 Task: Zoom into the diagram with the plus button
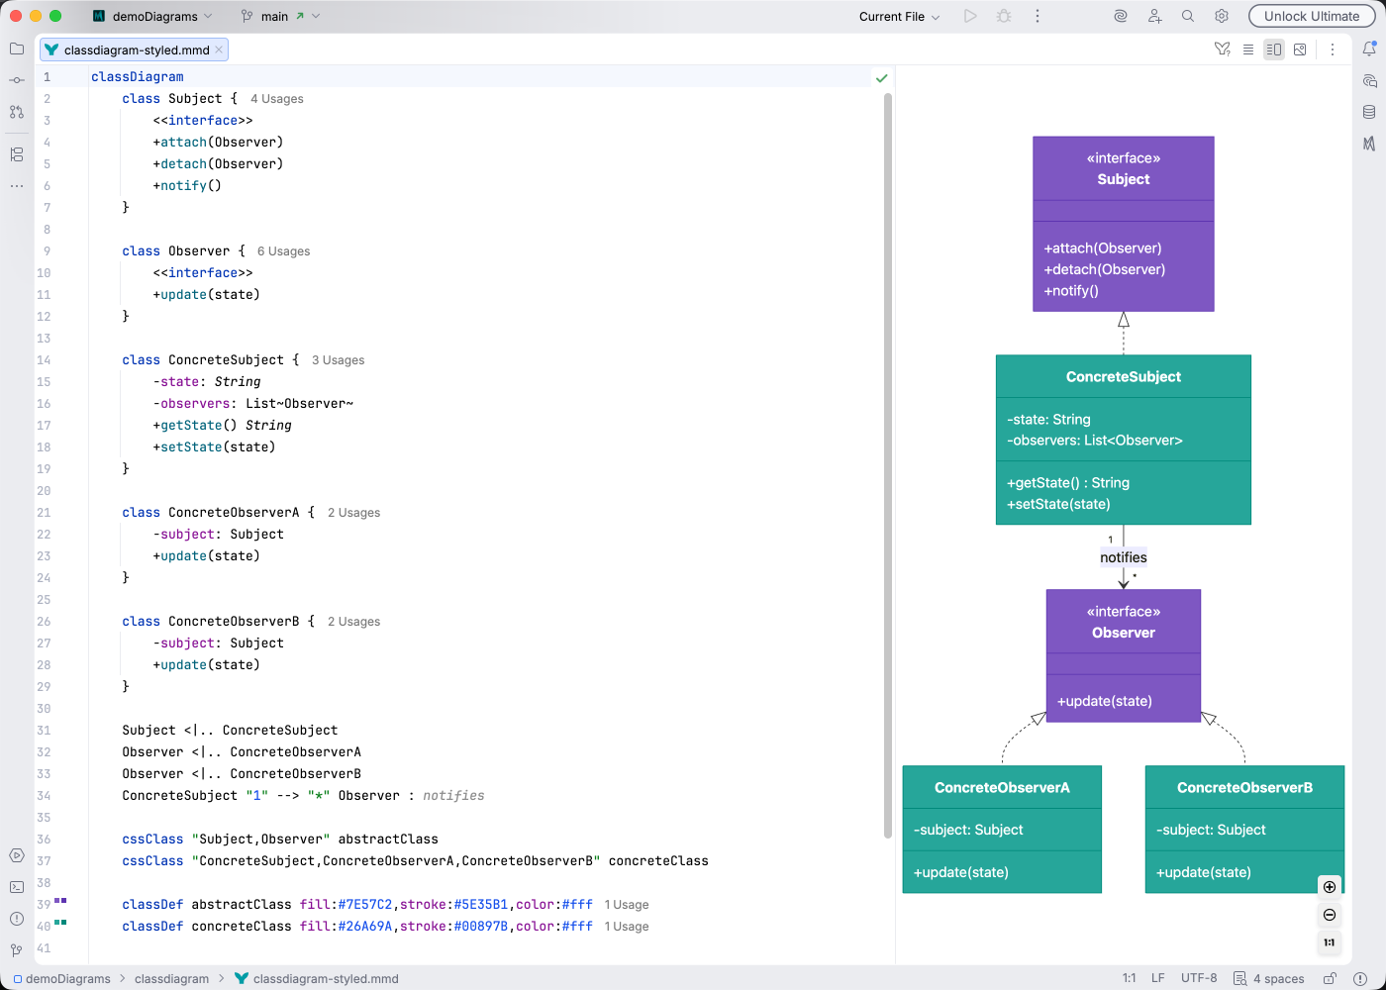pyautogui.click(x=1330, y=886)
